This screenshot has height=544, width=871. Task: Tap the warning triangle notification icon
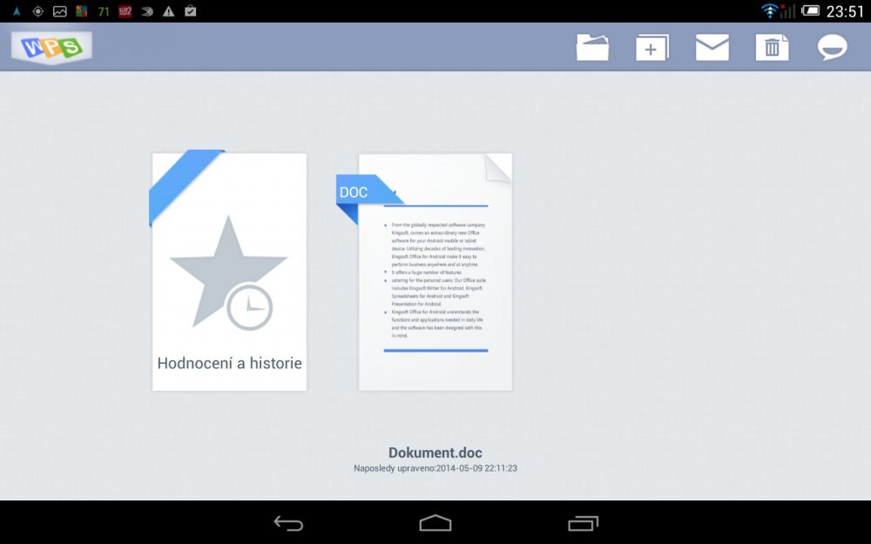coord(169,11)
